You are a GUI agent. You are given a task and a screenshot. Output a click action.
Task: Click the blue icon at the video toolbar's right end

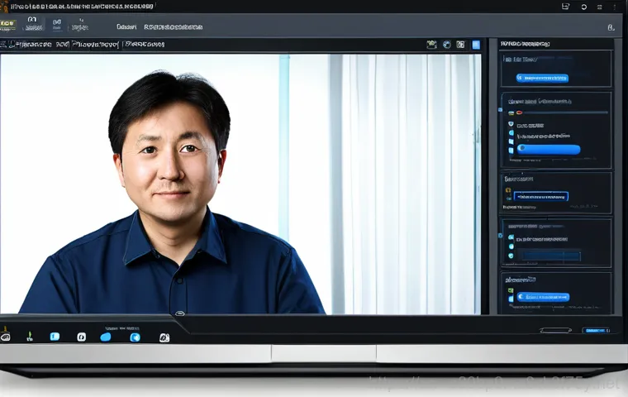click(476, 45)
